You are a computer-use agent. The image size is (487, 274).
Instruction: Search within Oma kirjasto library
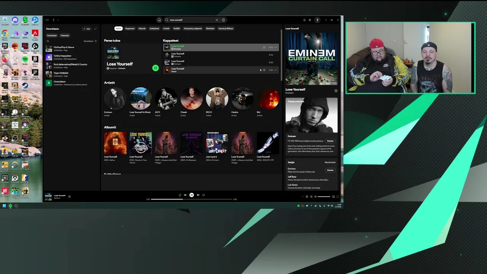click(x=48, y=41)
